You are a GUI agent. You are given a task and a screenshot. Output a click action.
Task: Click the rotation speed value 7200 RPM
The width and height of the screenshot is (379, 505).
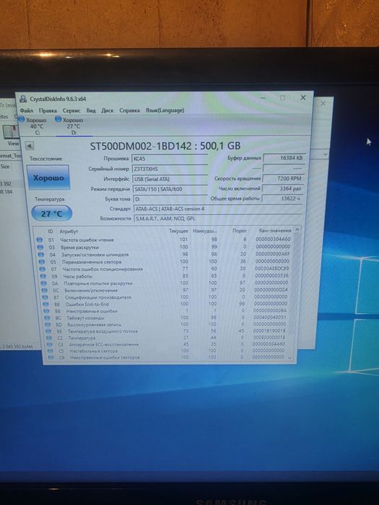click(283, 178)
